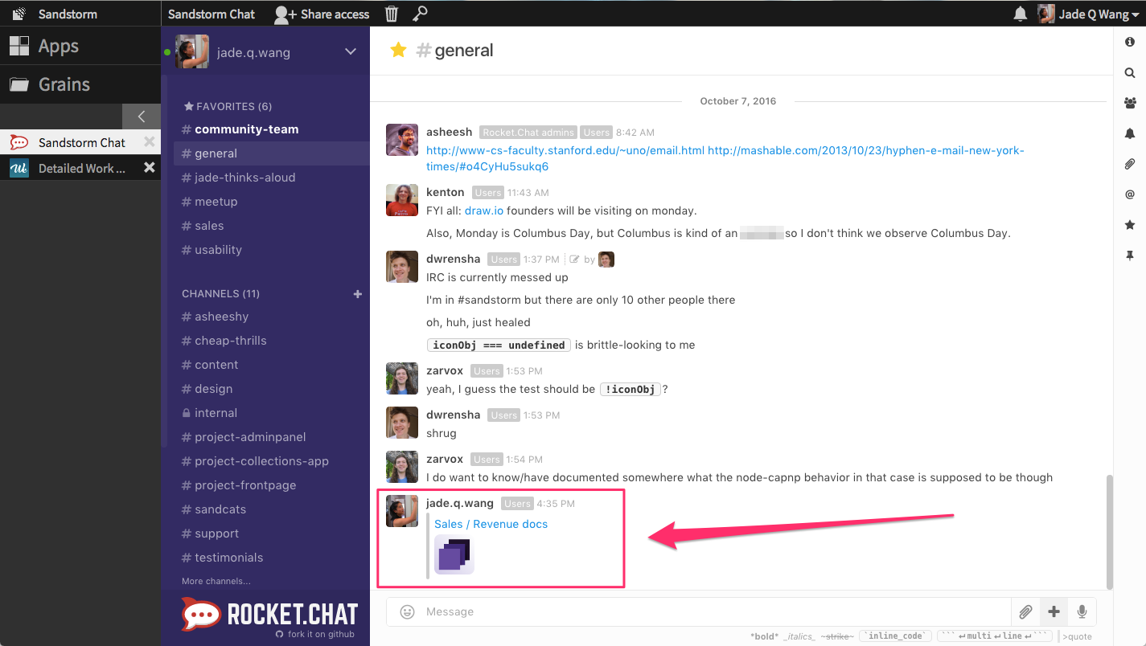This screenshot has width=1146, height=646.
Task: Open the Grains folder icon
Action: click(x=19, y=84)
